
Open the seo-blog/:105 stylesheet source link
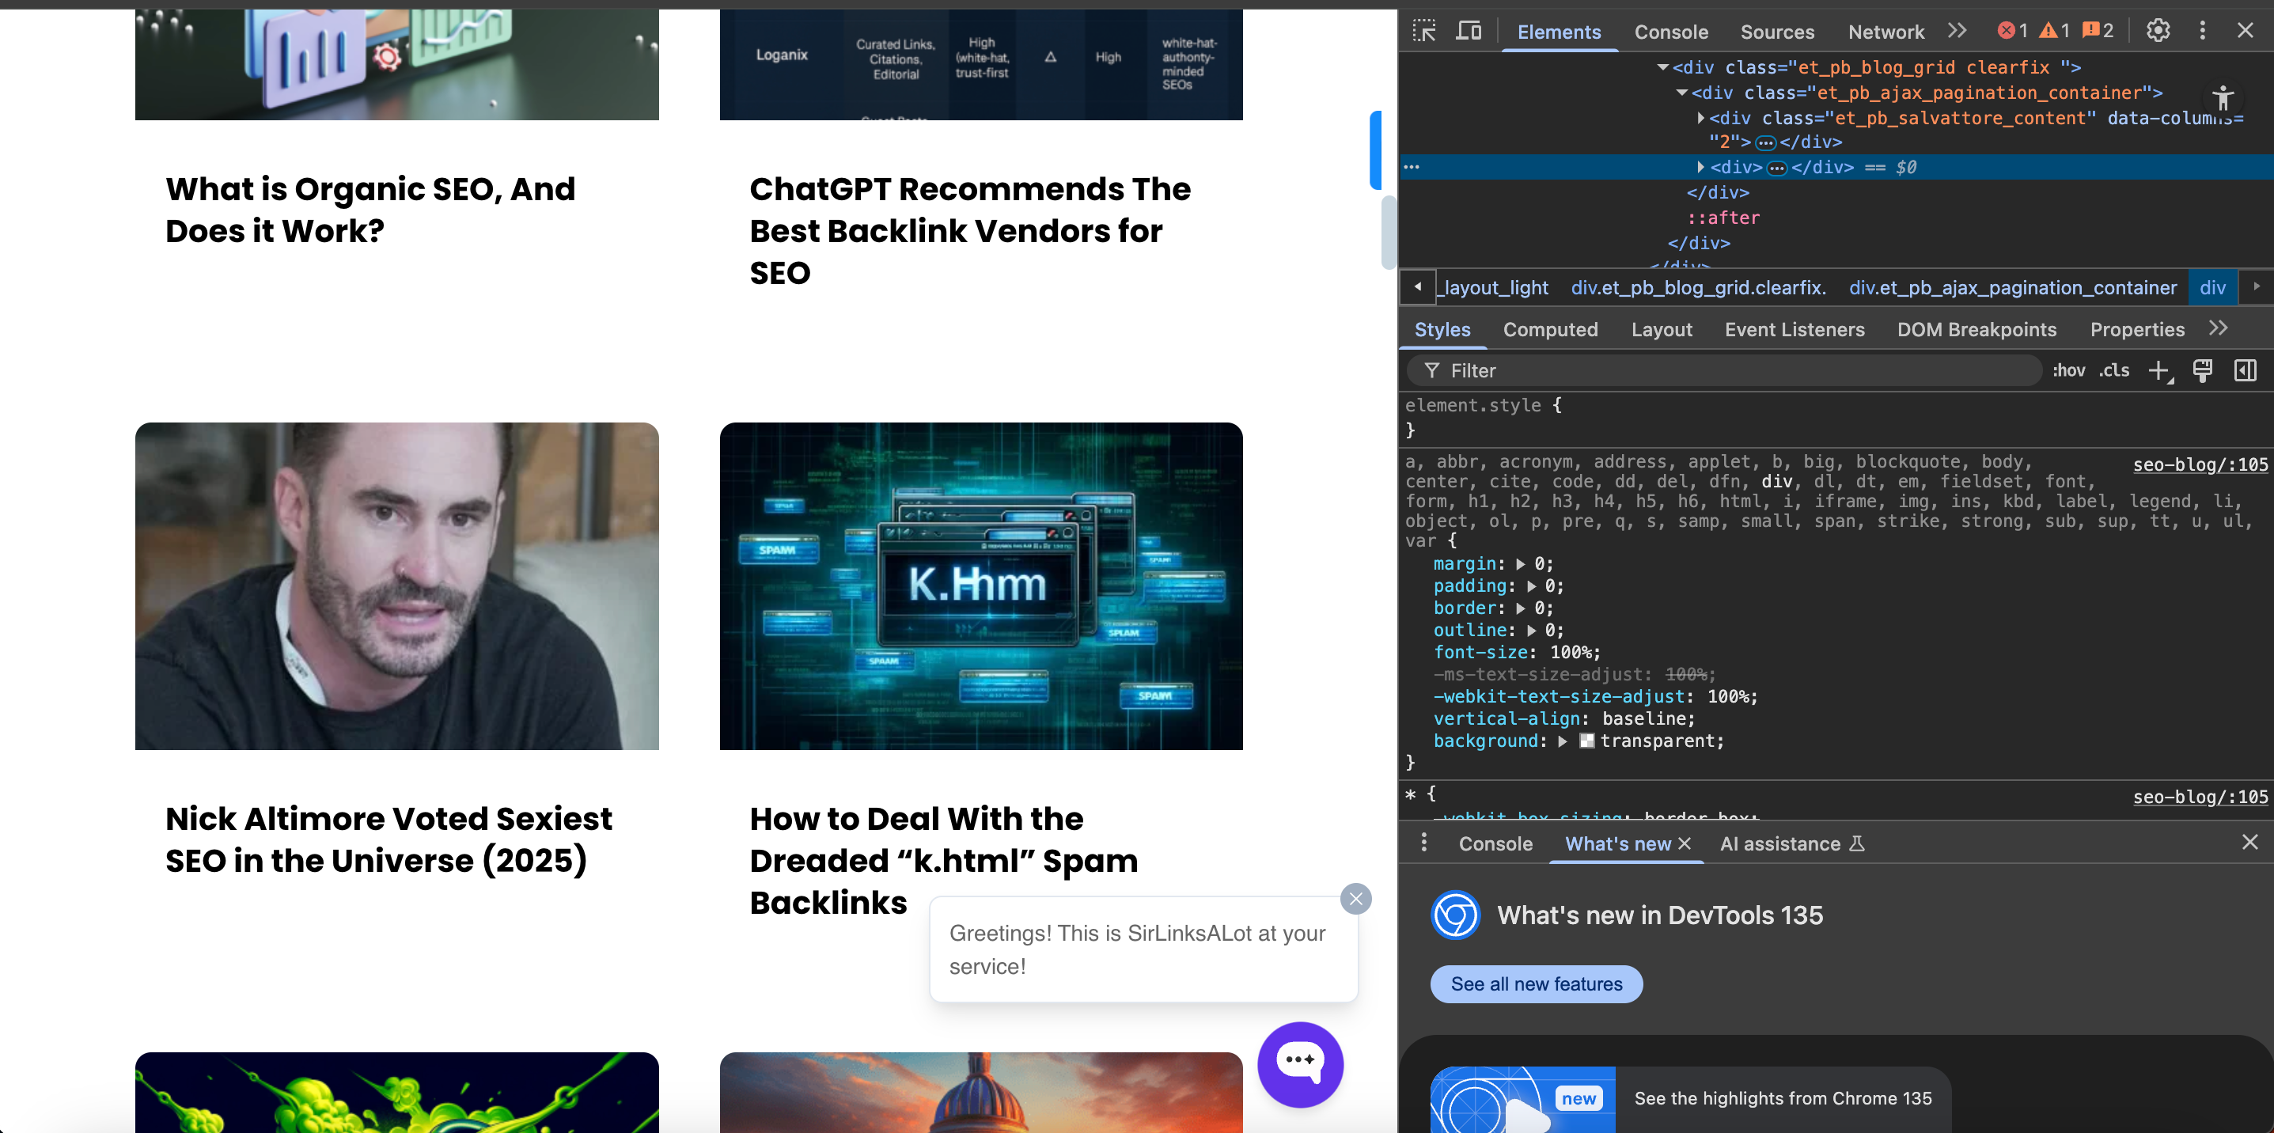[x=2200, y=464]
